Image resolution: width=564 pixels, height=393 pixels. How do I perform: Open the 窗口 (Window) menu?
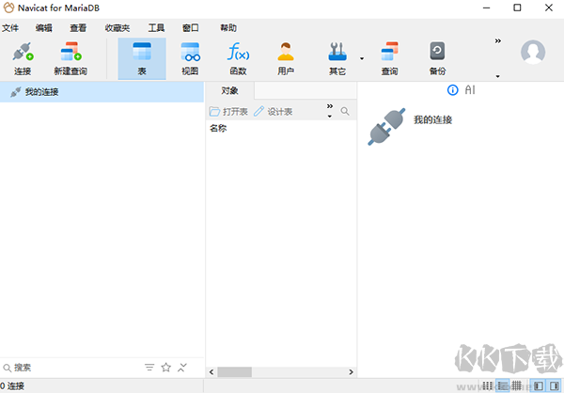[190, 28]
